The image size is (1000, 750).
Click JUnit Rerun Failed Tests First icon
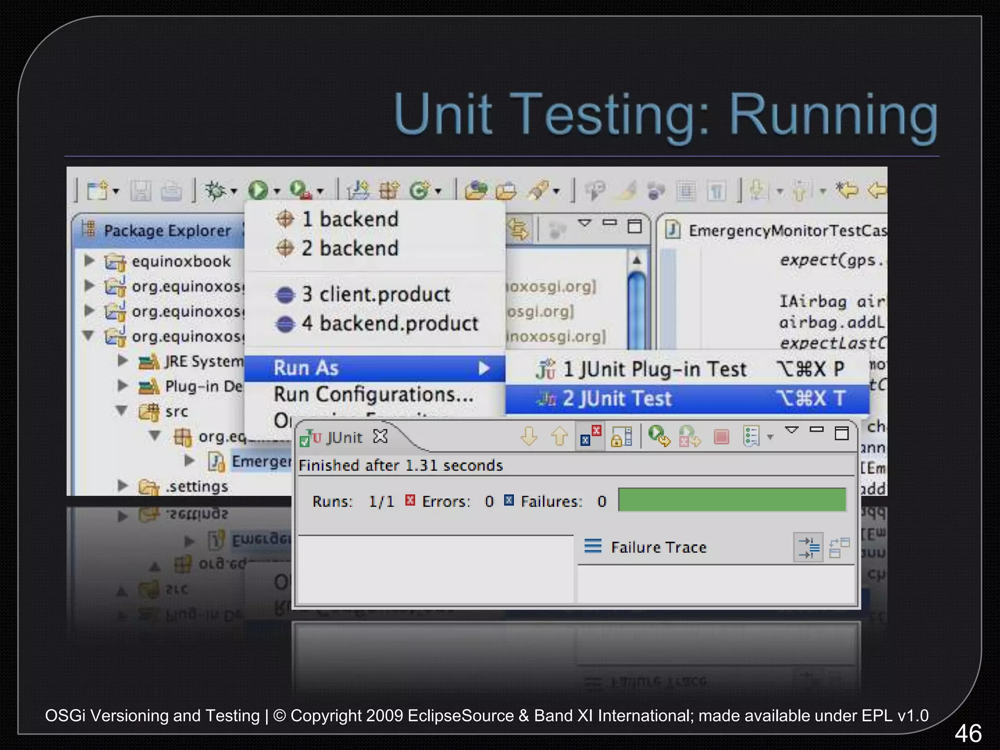coord(689,436)
